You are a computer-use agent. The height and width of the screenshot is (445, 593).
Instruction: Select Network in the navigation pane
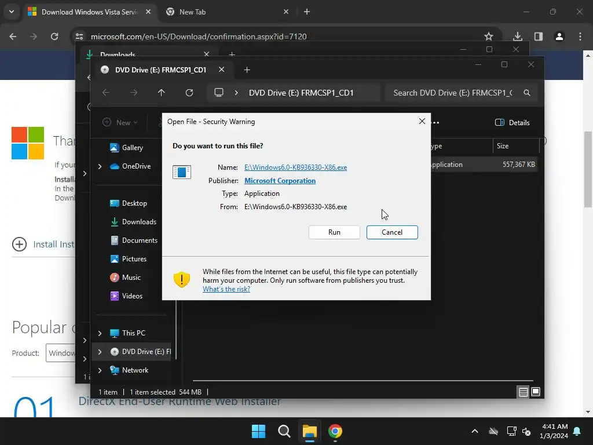pyautogui.click(x=129, y=370)
